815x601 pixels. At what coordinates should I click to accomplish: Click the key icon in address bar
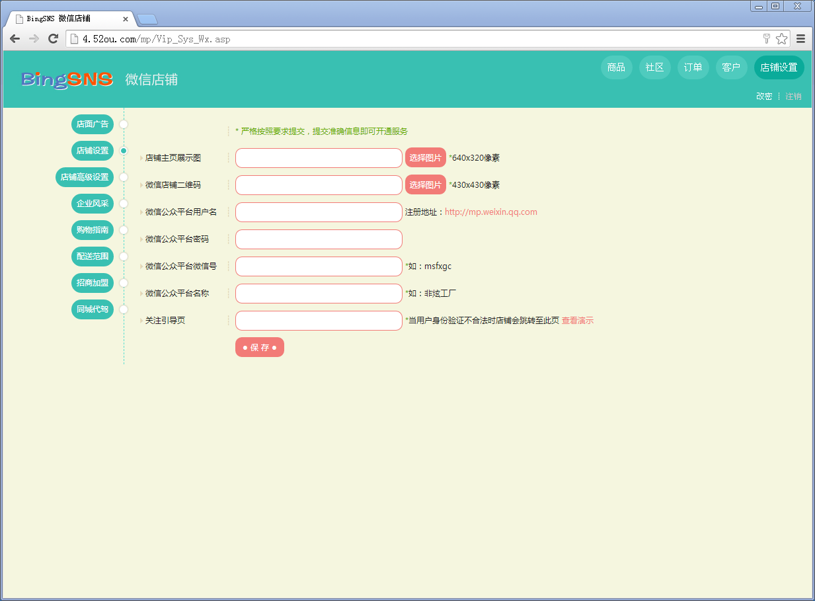coord(767,39)
